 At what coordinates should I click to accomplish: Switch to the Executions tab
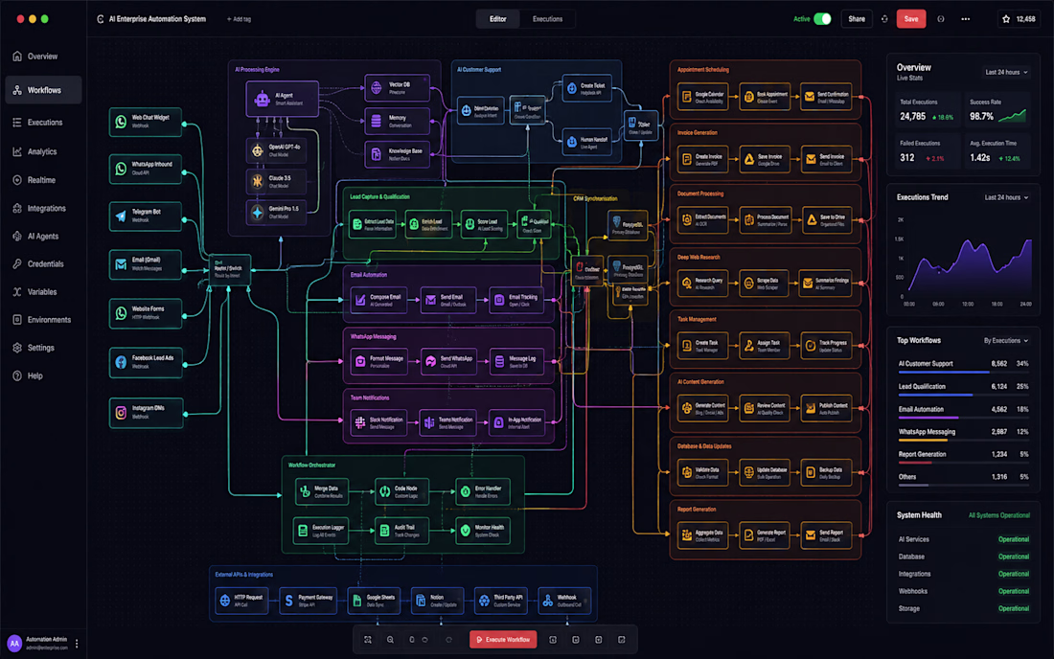pos(547,19)
